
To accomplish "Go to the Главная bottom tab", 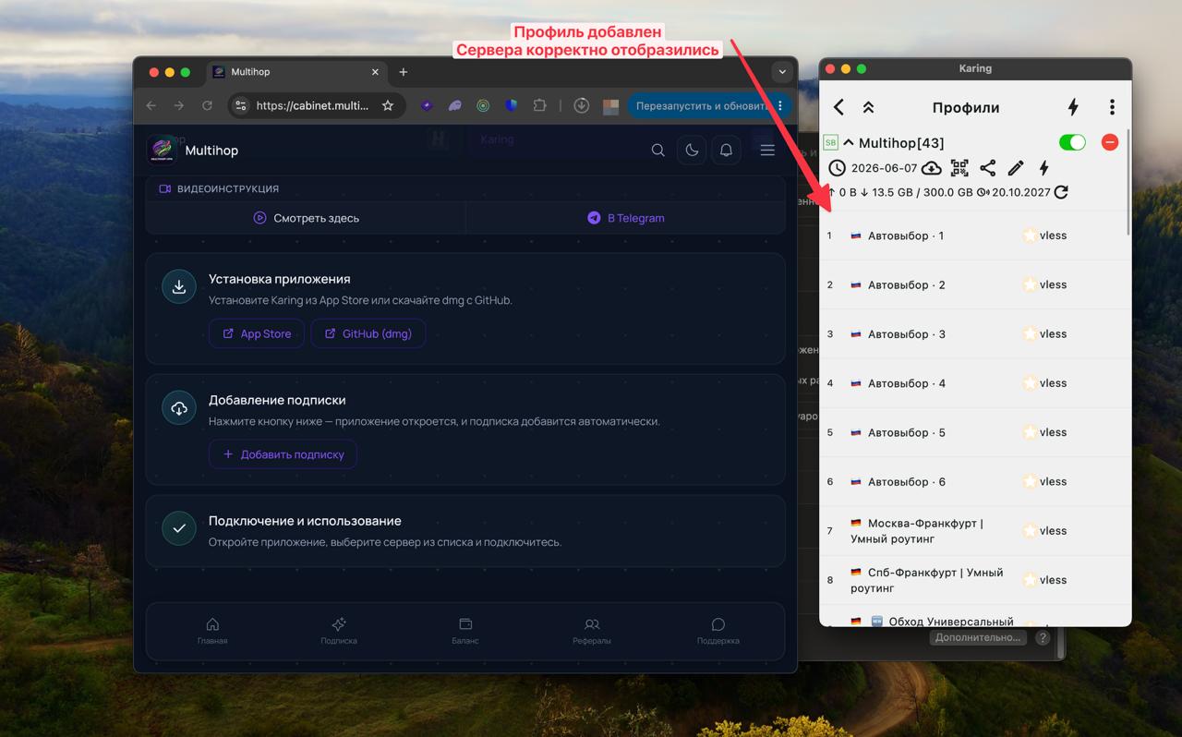I will tap(212, 631).
